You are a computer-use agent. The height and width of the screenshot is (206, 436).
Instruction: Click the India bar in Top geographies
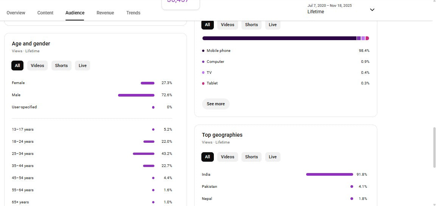point(329,175)
